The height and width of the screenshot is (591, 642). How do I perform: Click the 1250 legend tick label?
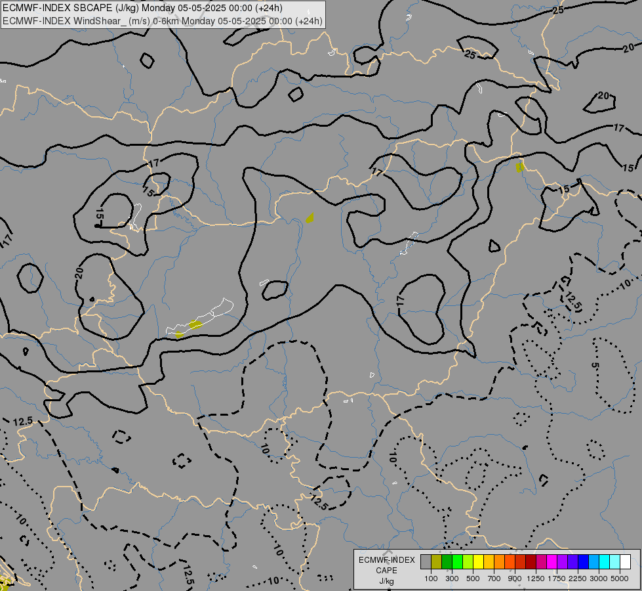(536, 579)
